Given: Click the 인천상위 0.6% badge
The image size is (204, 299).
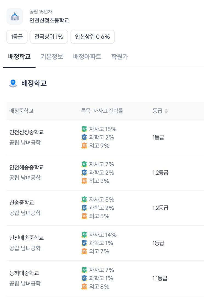Looking at the screenshot, I should [93, 37].
